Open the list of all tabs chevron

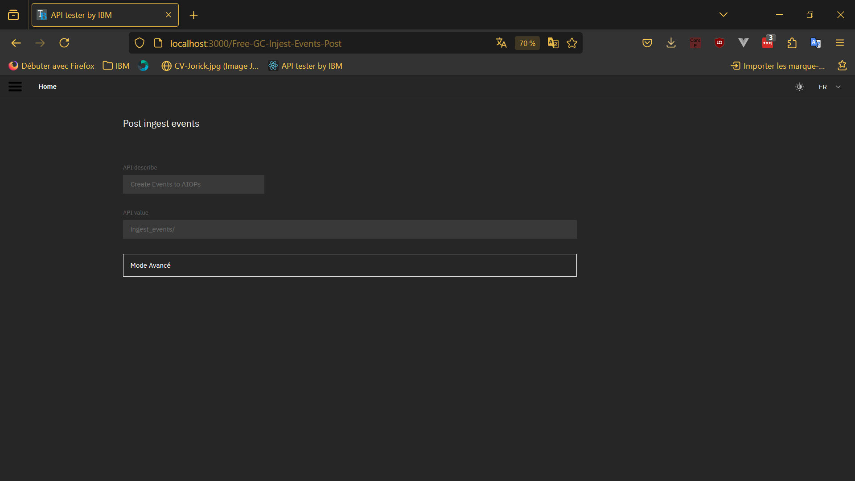point(723,14)
